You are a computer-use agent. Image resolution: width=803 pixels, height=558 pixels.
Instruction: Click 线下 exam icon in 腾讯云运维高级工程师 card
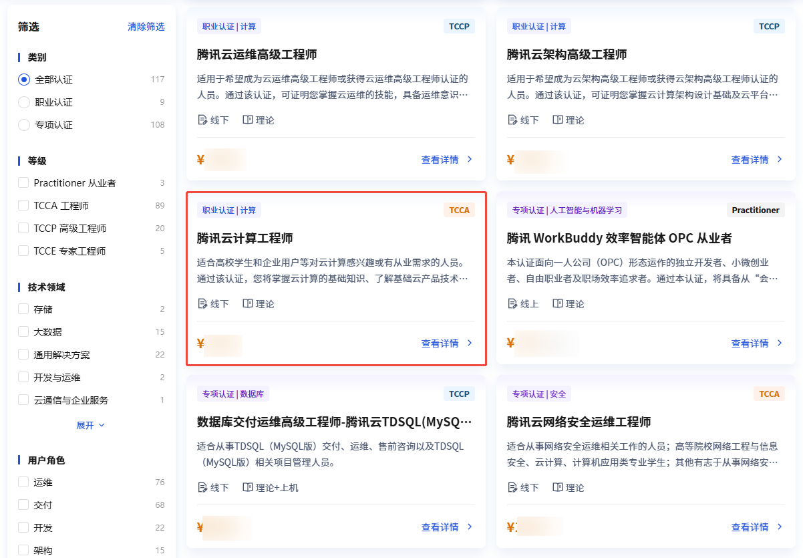click(x=203, y=120)
